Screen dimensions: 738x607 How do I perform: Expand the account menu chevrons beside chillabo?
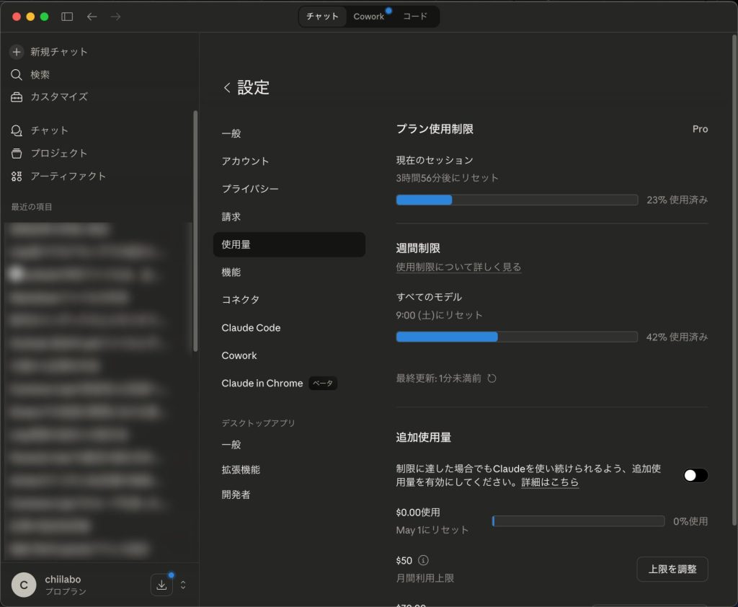(x=183, y=585)
